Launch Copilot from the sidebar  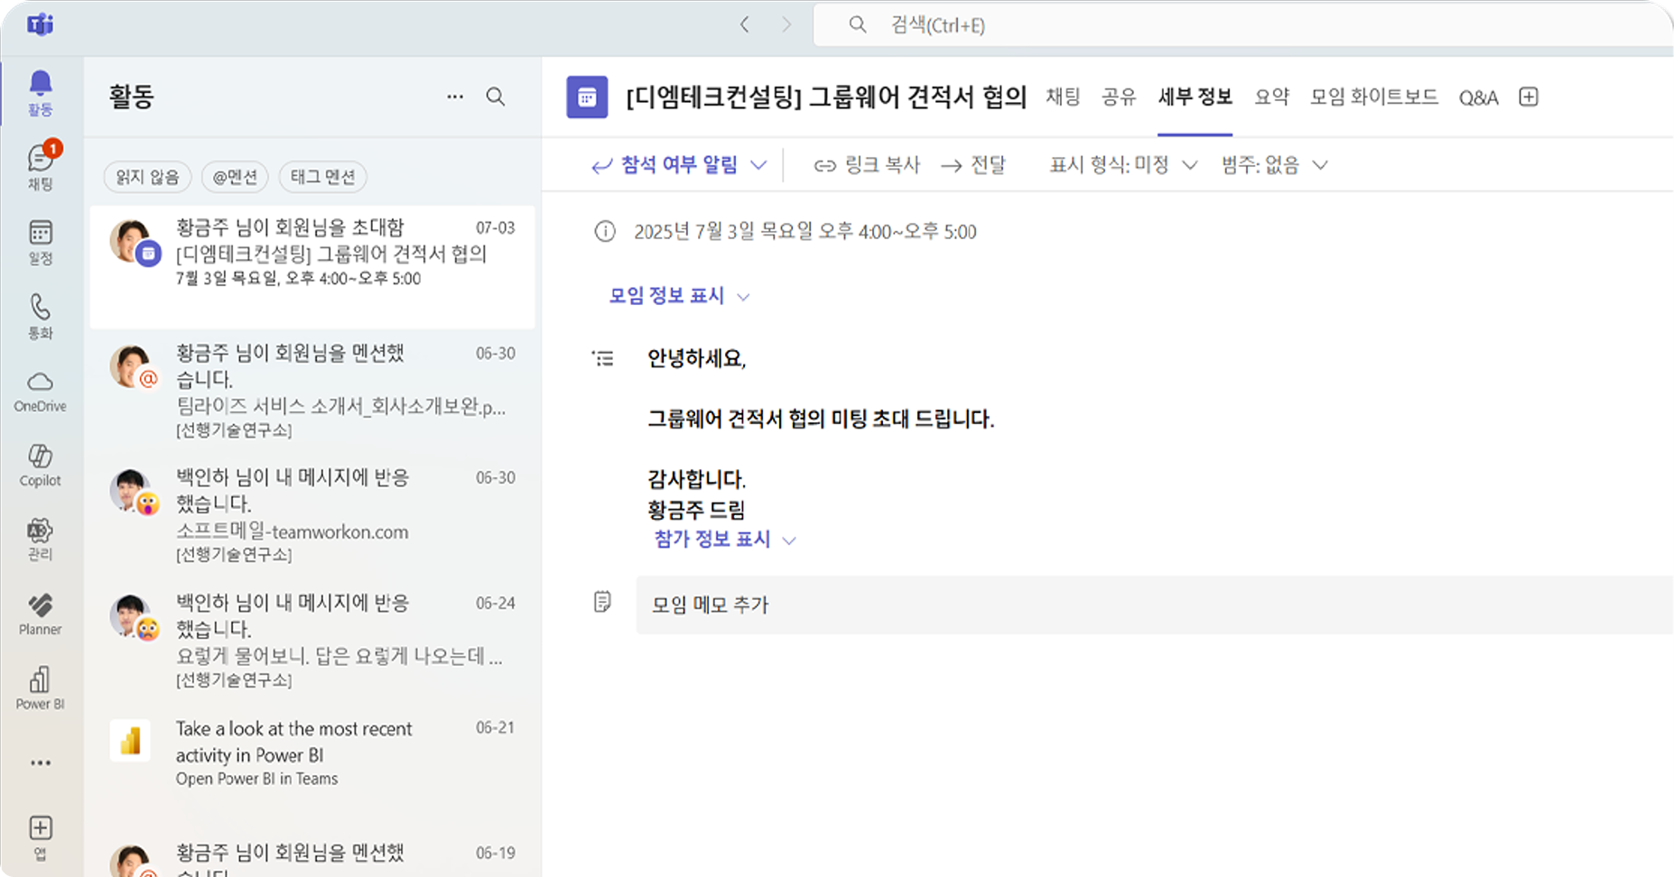pyautogui.click(x=41, y=465)
